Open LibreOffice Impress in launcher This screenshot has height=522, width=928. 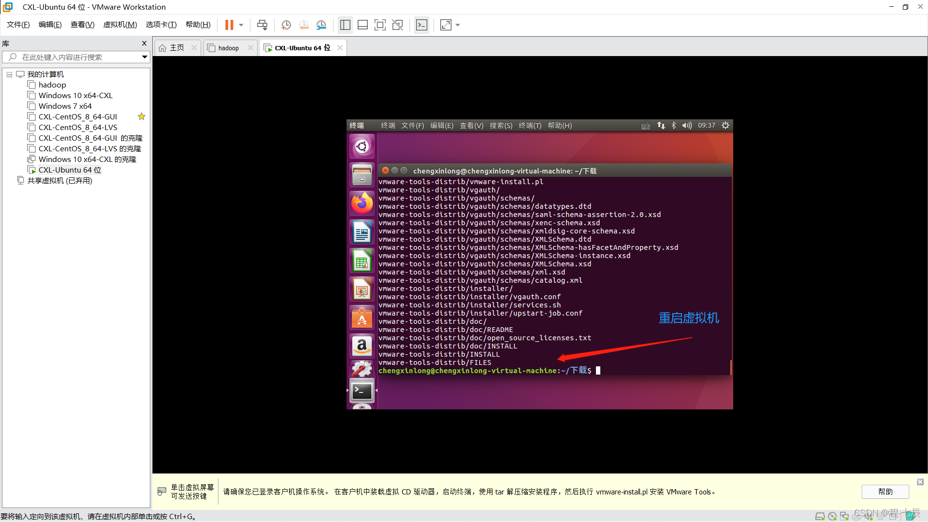click(362, 289)
